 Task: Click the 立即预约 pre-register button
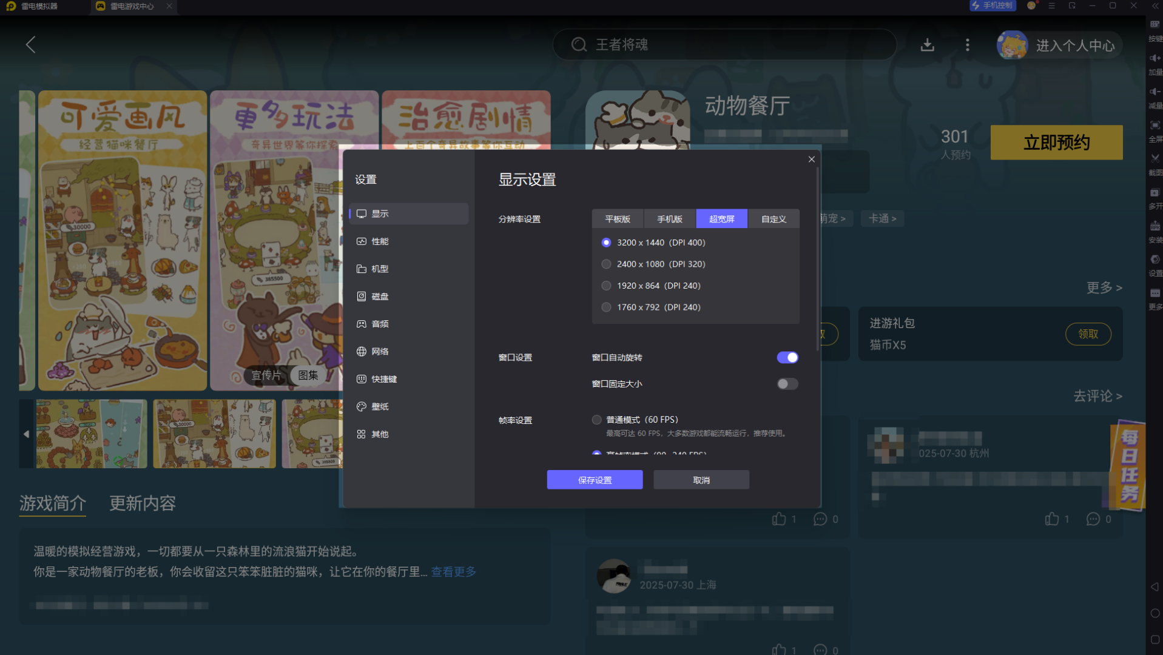pyautogui.click(x=1056, y=143)
